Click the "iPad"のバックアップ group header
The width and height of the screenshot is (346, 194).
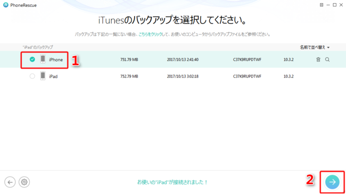pyautogui.click(x=38, y=47)
